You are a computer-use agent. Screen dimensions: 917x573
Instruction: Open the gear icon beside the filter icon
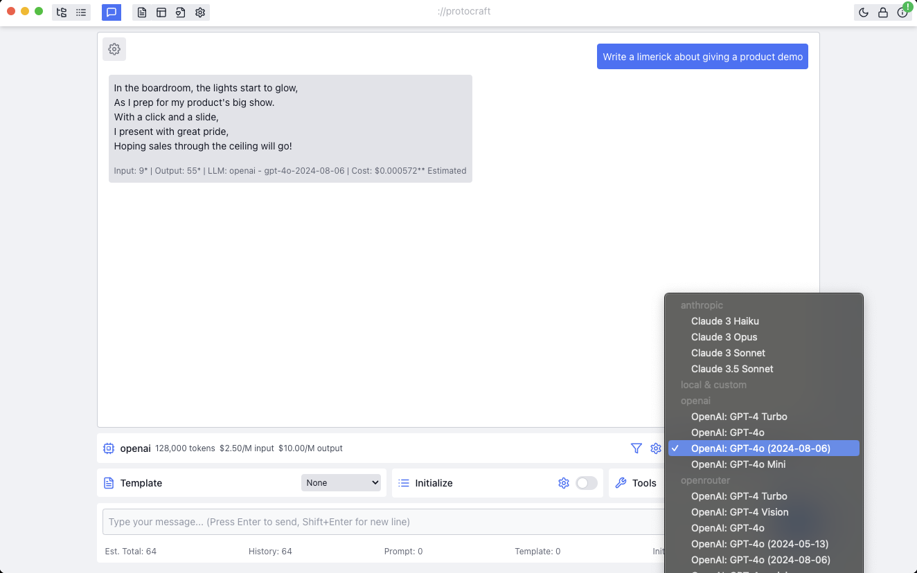click(x=656, y=448)
